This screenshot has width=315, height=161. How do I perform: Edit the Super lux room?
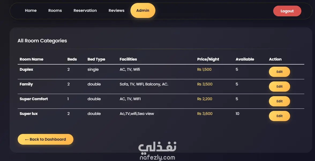click(x=279, y=116)
